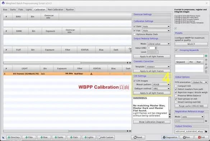Adjust Value (DN) with the spinner arrows
210x141 pixels.
(156, 48)
